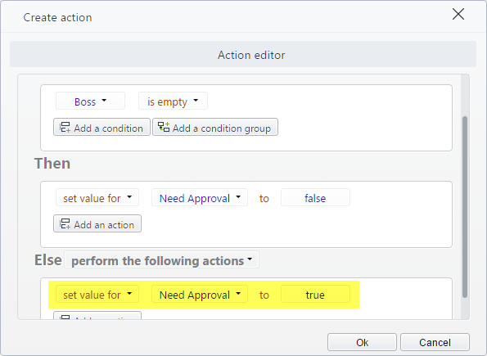Click the Add an action button
Screen dimensions: 487x356
97,223
